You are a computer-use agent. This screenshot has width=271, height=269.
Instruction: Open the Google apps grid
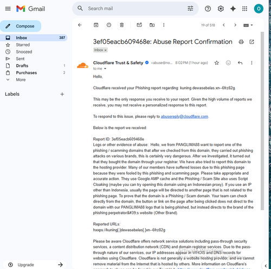tap(244, 9)
